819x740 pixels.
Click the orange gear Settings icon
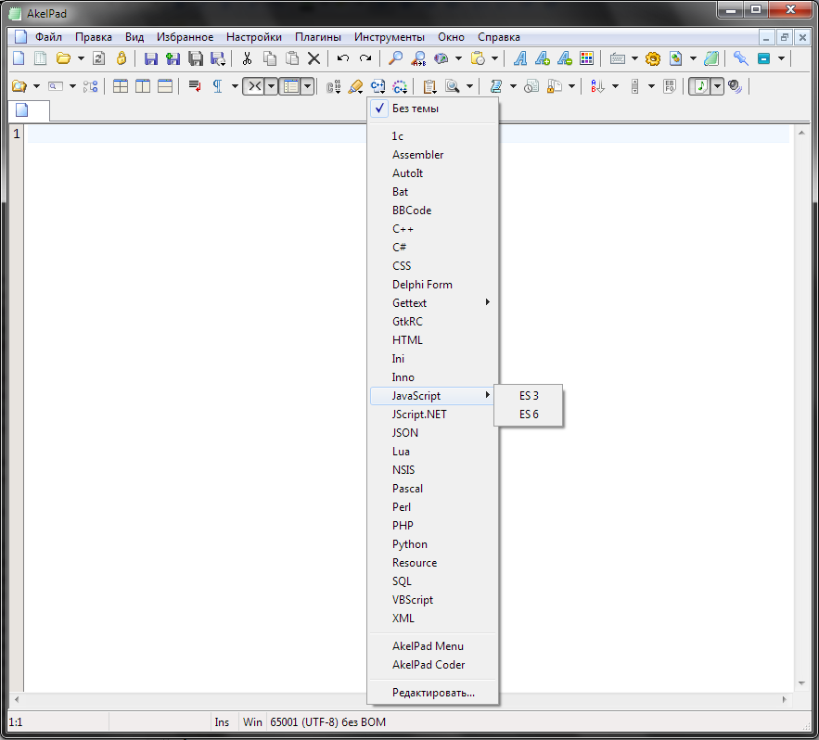pyautogui.click(x=653, y=58)
